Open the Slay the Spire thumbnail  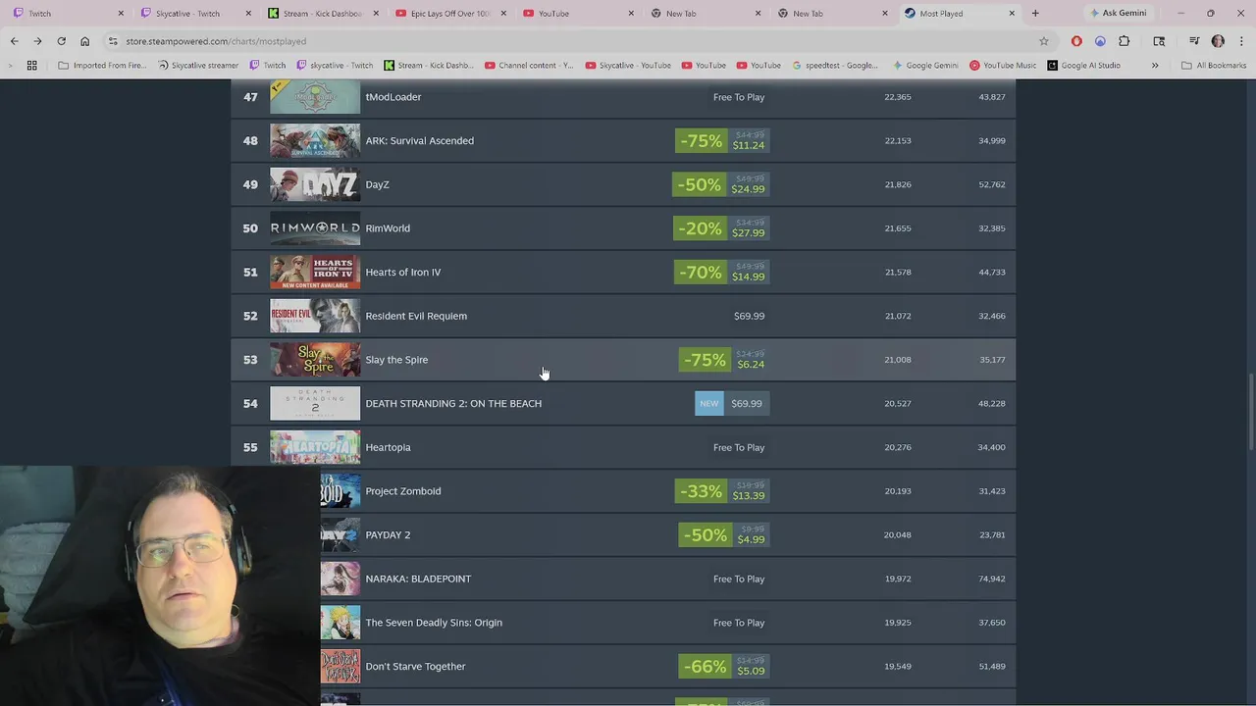(315, 360)
